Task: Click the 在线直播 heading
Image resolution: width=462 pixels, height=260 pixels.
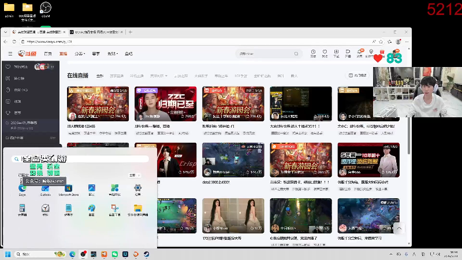Action: point(77,76)
